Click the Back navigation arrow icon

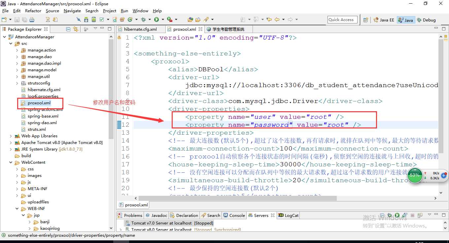pyautogui.click(x=277, y=19)
